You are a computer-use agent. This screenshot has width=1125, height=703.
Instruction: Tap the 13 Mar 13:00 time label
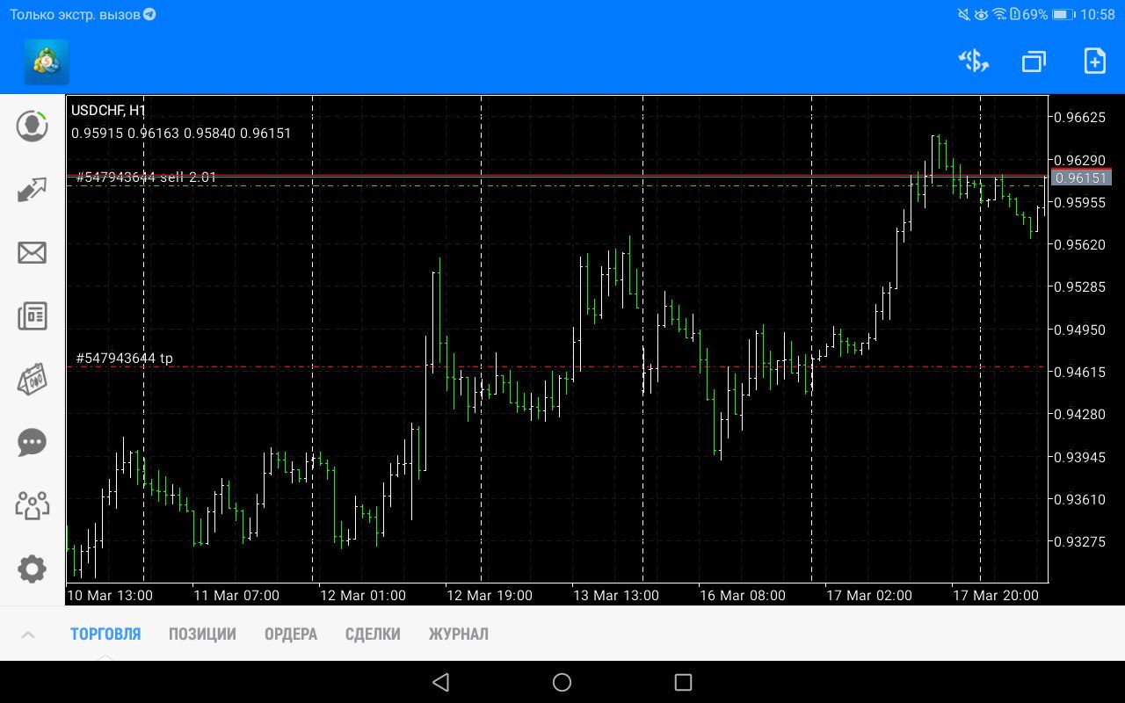[x=616, y=595]
